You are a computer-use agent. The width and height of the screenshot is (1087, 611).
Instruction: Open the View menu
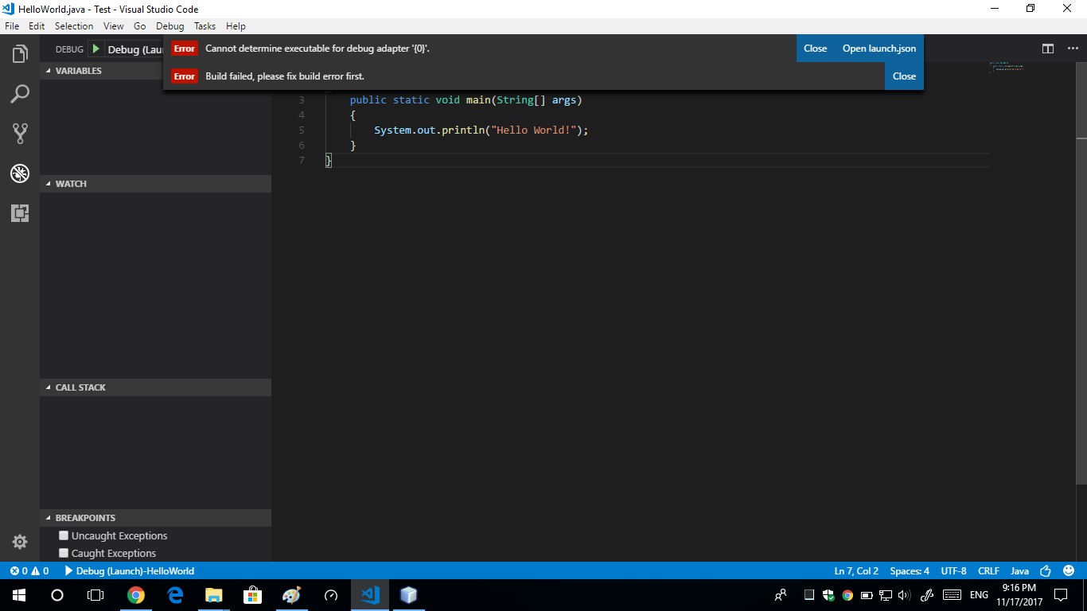click(x=114, y=26)
